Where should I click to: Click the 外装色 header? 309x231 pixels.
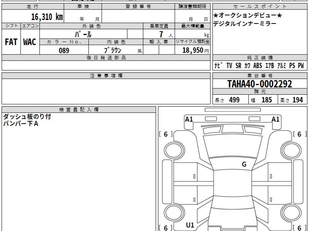coord(91,26)
